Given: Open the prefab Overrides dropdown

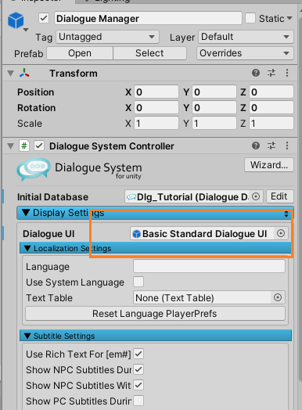Looking at the screenshot, I should coord(245,53).
